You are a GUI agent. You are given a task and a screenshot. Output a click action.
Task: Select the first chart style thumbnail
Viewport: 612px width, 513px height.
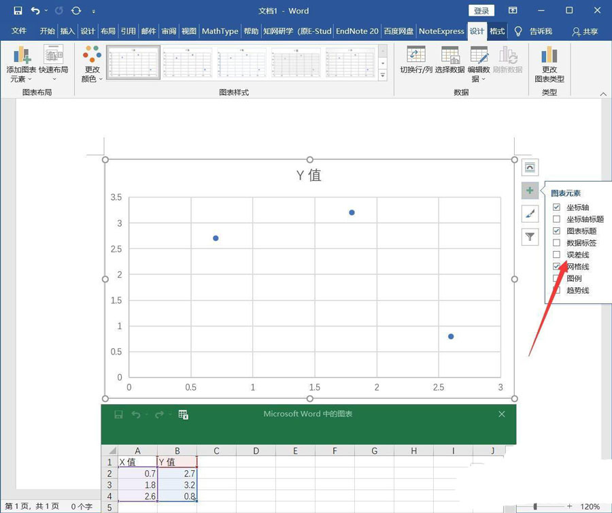point(133,63)
